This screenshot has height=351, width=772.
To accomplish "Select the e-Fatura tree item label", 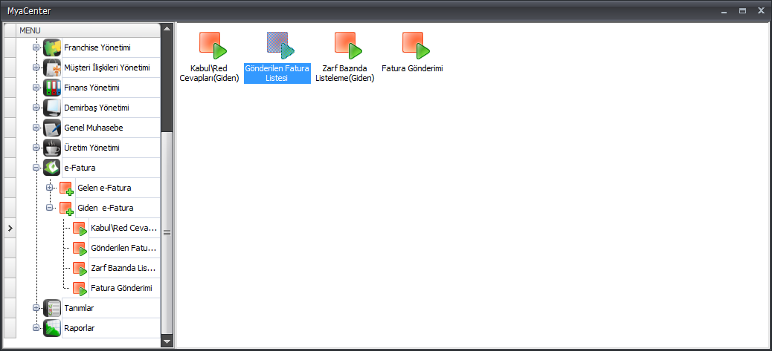I will click(x=80, y=168).
